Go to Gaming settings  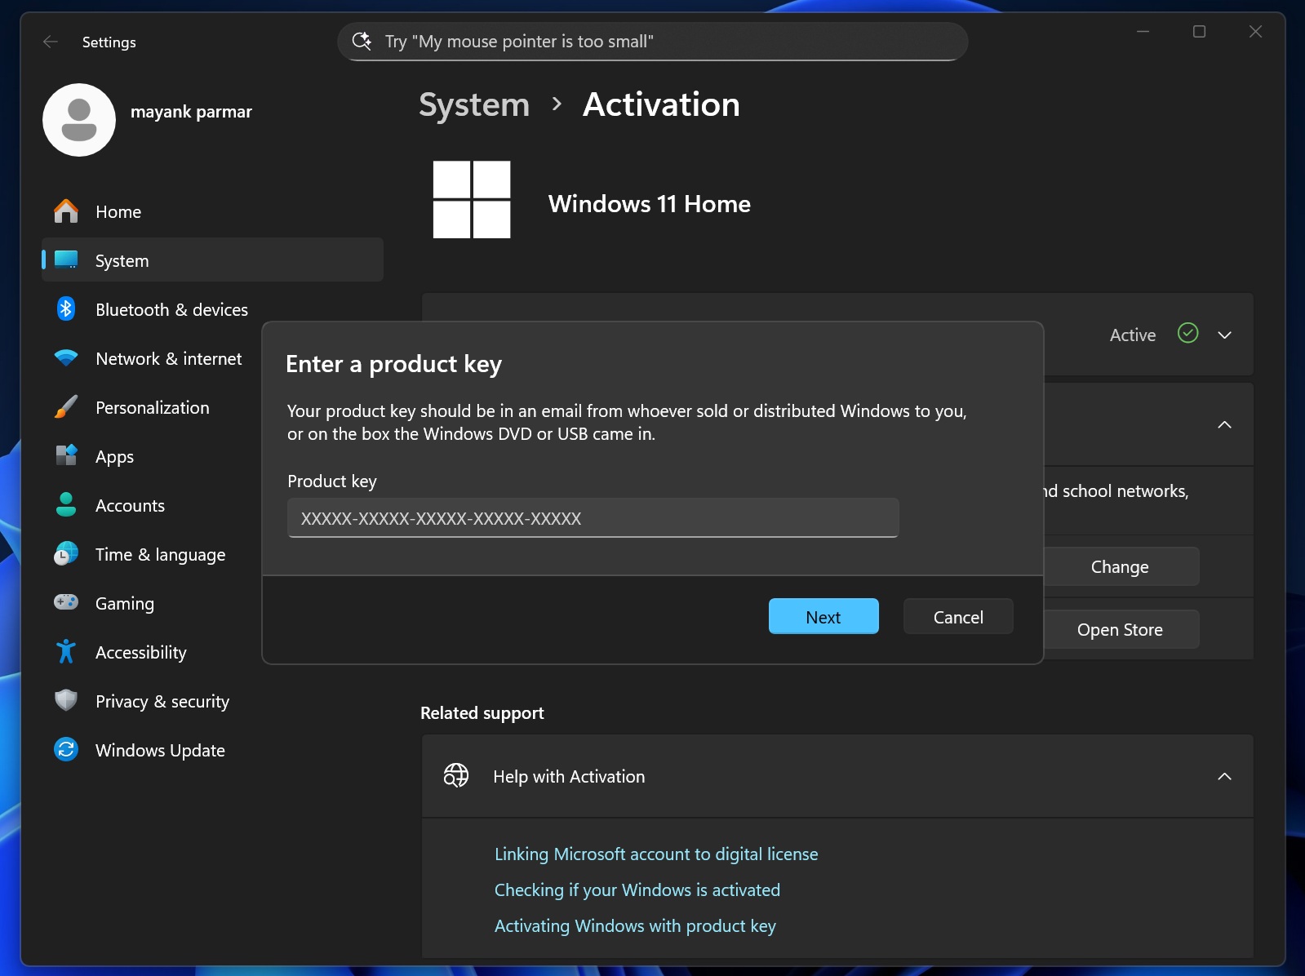(152, 603)
